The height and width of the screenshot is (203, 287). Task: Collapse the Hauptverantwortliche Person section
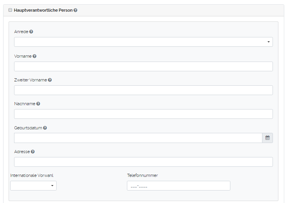10,11
